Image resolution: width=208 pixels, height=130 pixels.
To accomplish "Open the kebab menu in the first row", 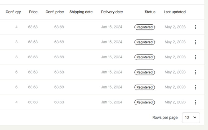I will [195, 27].
